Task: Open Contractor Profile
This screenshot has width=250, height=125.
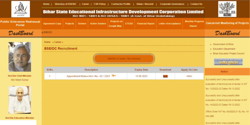Action: tap(121, 4)
